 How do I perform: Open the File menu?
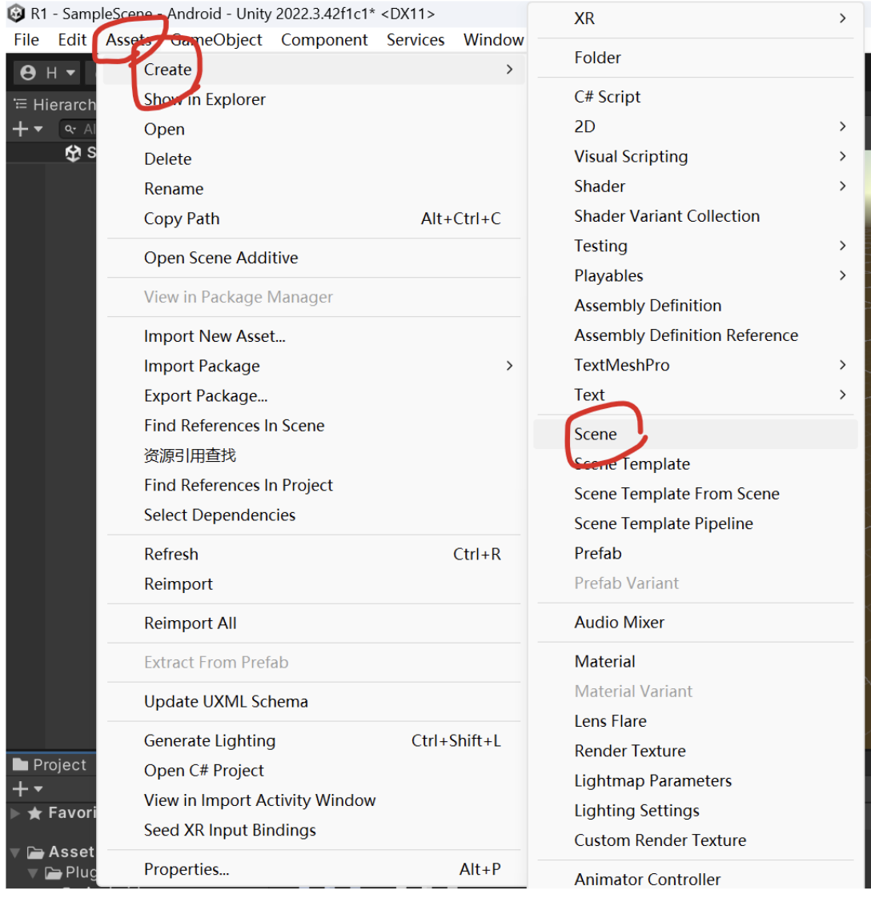pos(26,40)
